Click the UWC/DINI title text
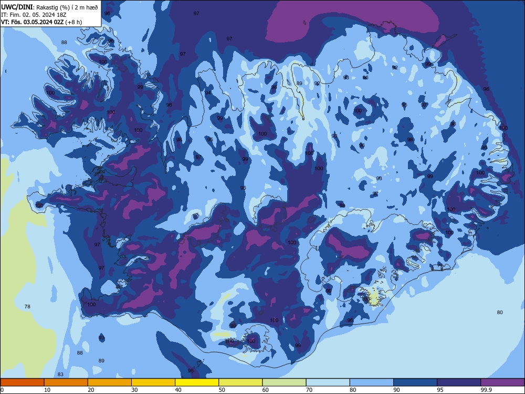The width and height of the screenshot is (525, 394). tap(17, 7)
